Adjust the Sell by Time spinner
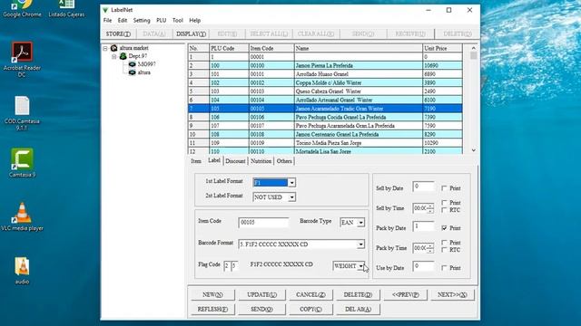The height and width of the screenshot is (326, 581). tap(429, 208)
